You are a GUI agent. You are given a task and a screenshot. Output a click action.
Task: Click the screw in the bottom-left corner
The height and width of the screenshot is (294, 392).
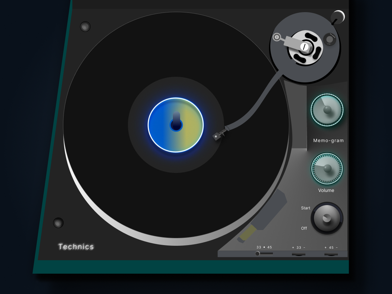pos(58,223)
